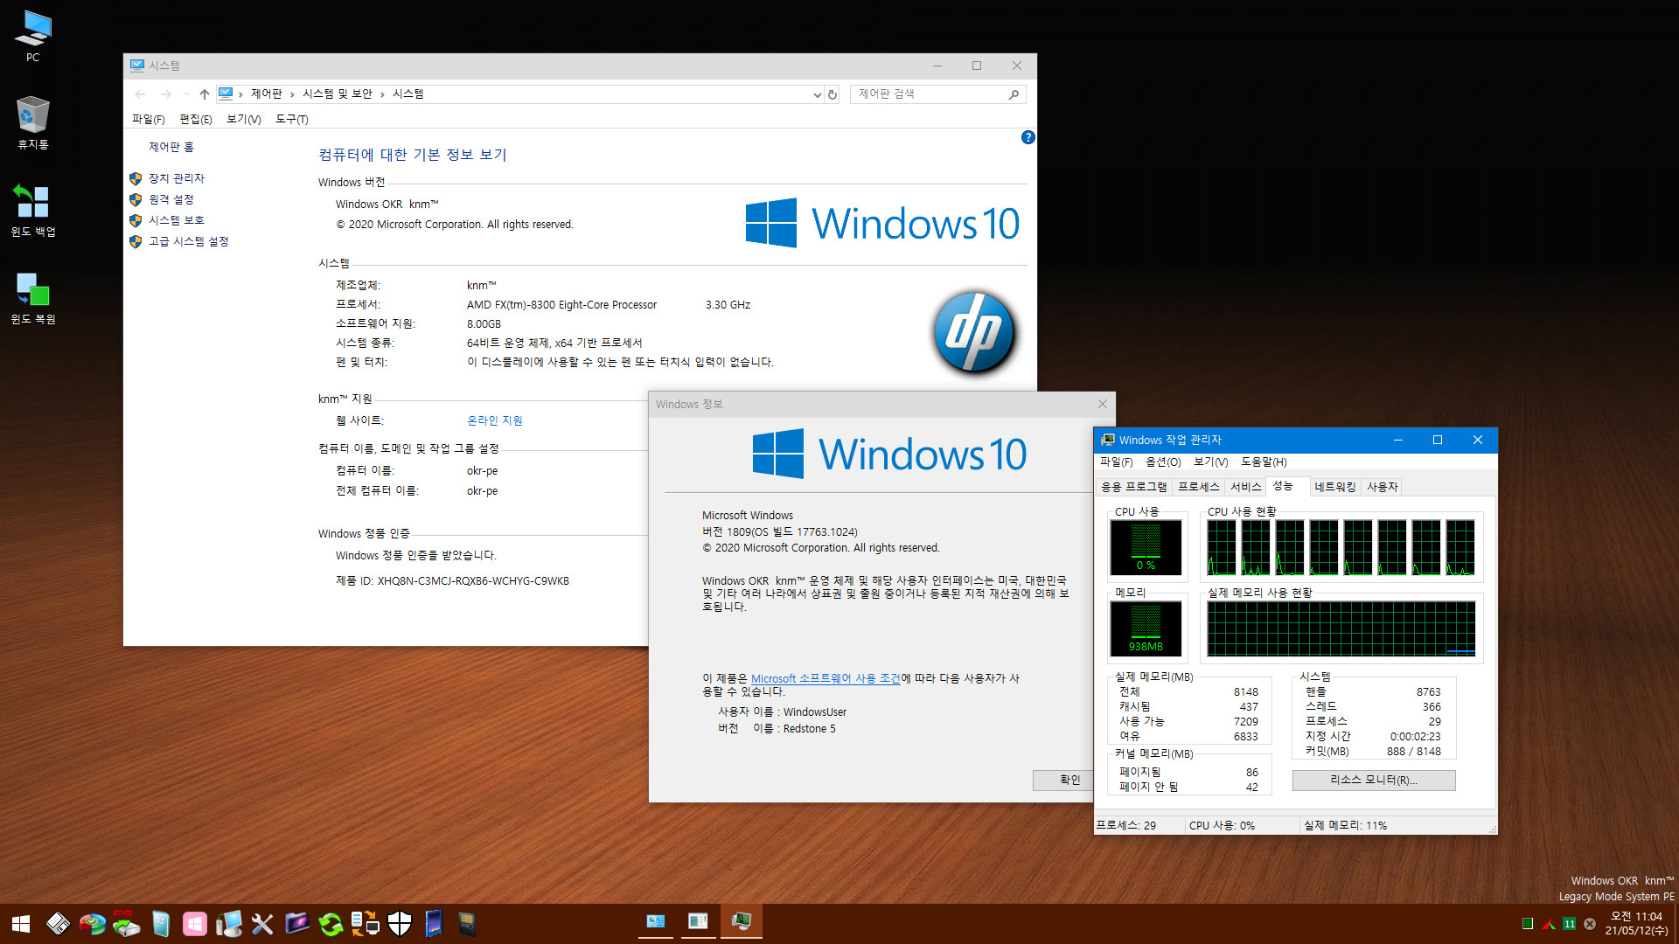Open the Windows Start button on taskbar
The height and width of the screenshot is (944, 1679).
point(21,924)
